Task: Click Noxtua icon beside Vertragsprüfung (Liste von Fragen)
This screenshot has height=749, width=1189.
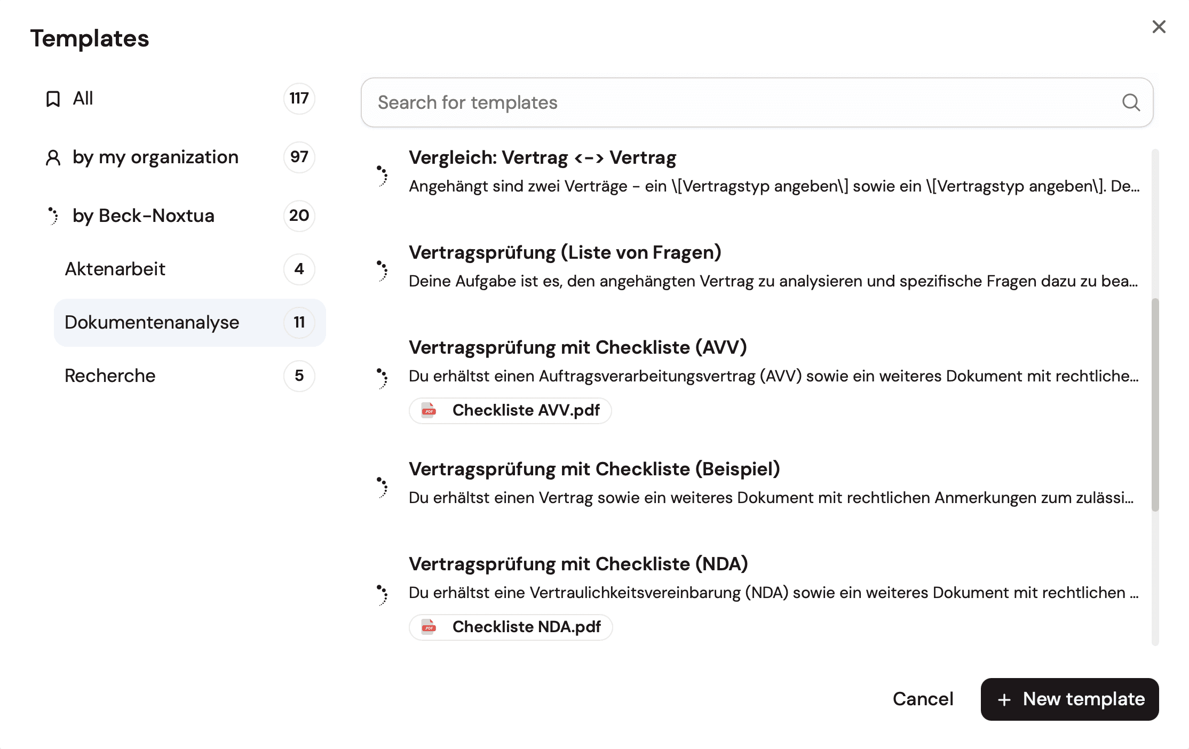Action: [382, 270]
